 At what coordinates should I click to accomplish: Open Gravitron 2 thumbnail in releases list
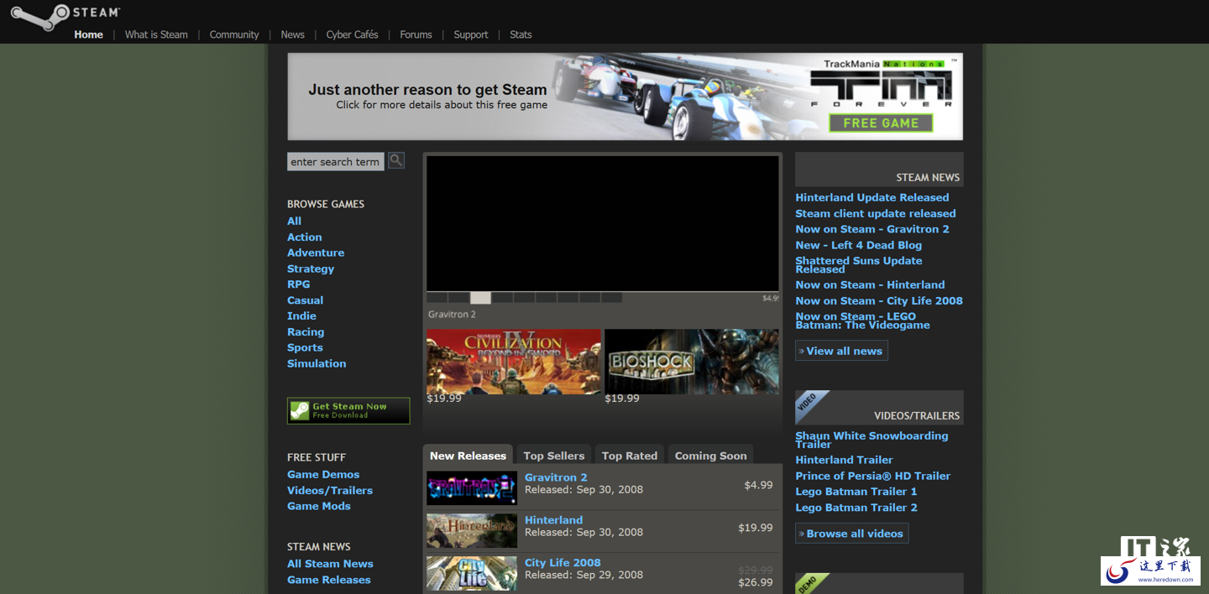pyautogui.click(x=472, y=488)
